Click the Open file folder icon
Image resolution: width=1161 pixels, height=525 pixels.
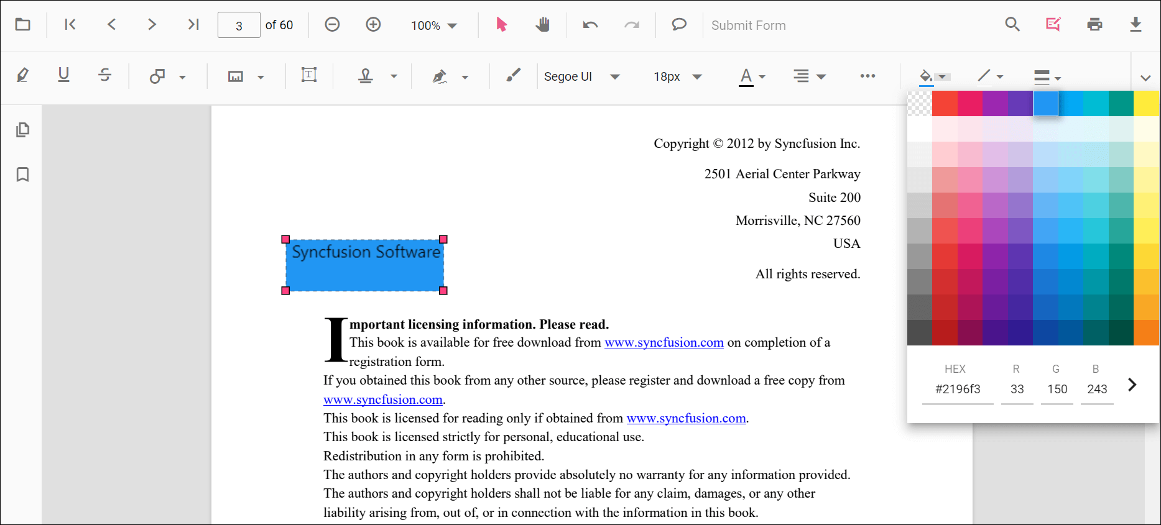[x=23, y=25]
